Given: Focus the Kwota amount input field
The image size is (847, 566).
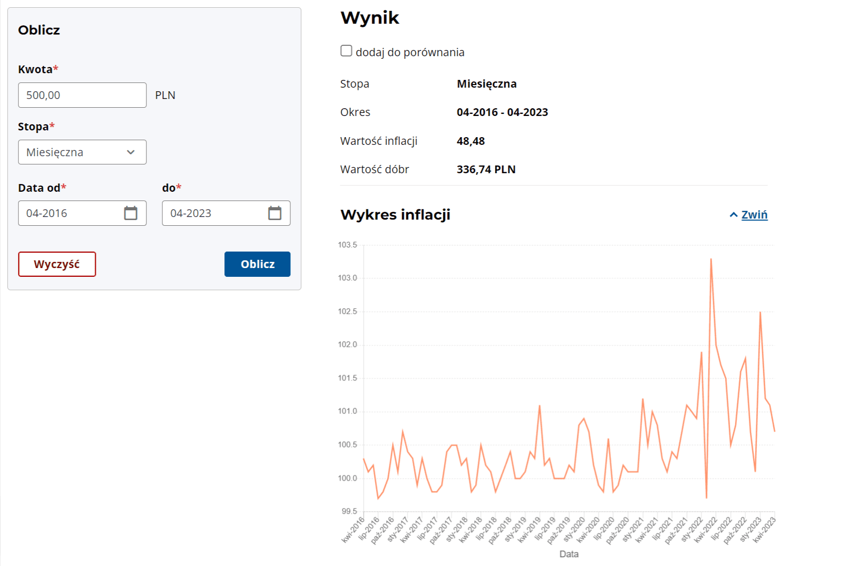Looking at the screenshot, I should pos(82,95).
